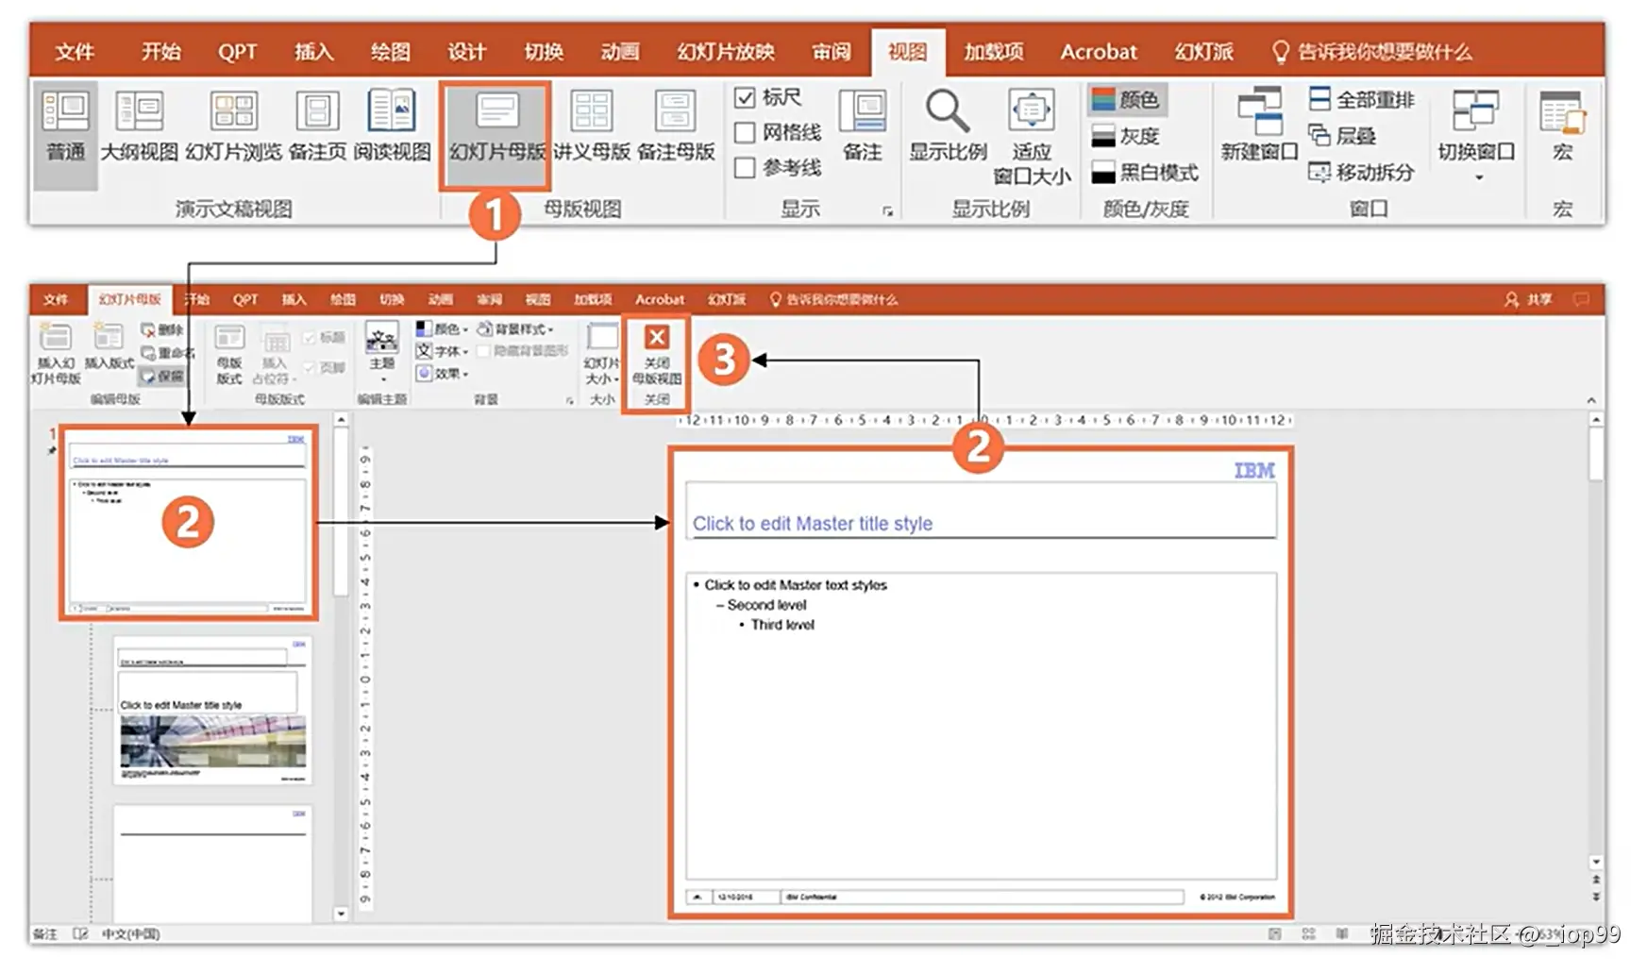Expand the 效果 theme effects dropdown
Screen dimensions: 1647x974
point(442,374)
